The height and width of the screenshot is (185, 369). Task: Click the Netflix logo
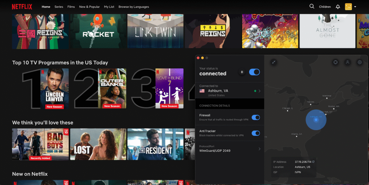tap(22, 7)
